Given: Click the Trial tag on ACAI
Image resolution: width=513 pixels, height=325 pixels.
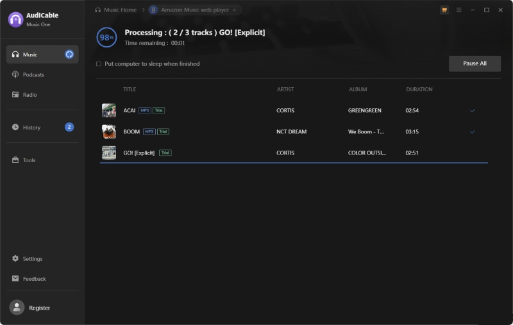Looking at the screenshot, I should pos(158,110).
